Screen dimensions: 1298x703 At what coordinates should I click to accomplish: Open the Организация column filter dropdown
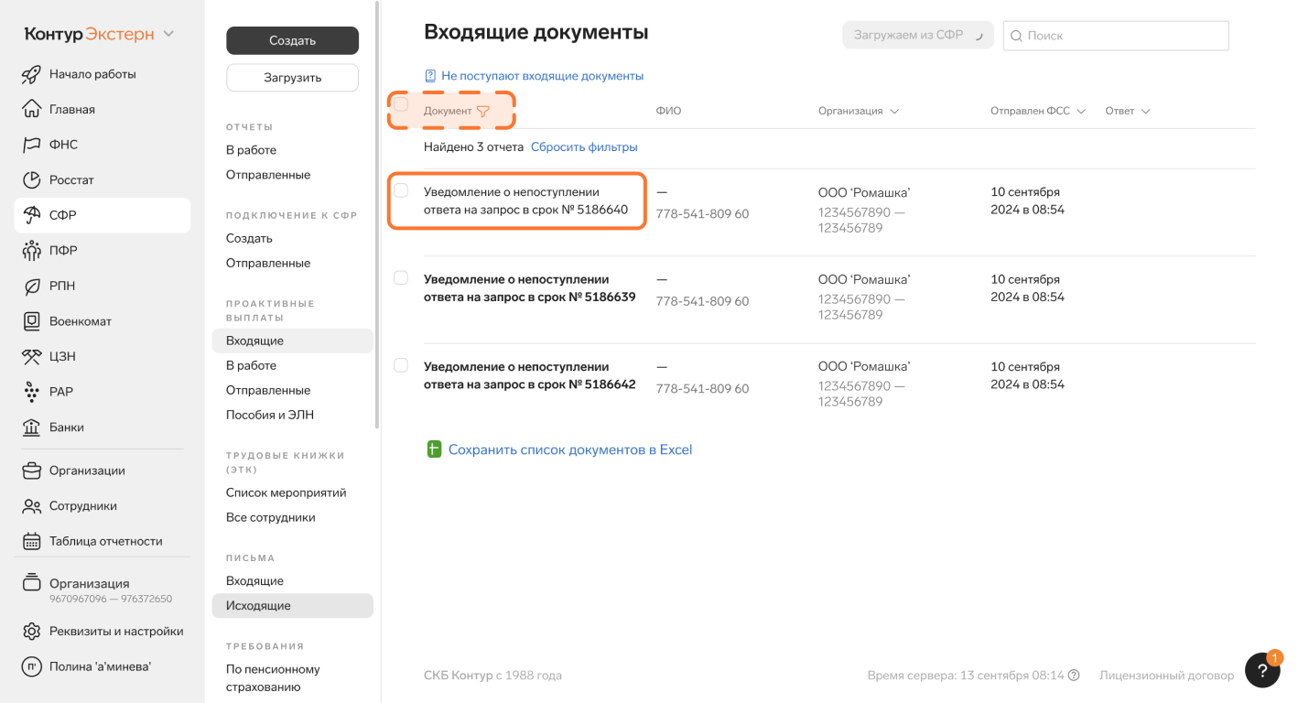pos(894,112)
